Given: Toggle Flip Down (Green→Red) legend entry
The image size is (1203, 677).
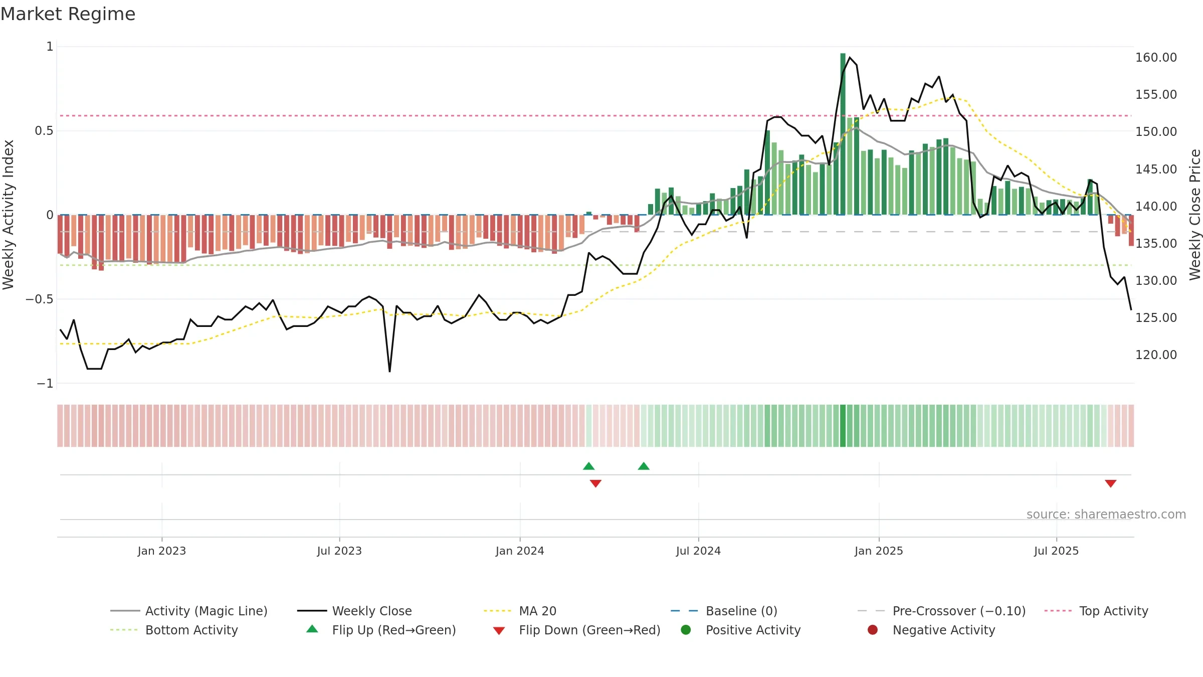Looking at the screenshot, I should point(576,630).
